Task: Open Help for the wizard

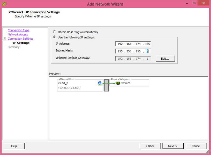Action: 14,146
